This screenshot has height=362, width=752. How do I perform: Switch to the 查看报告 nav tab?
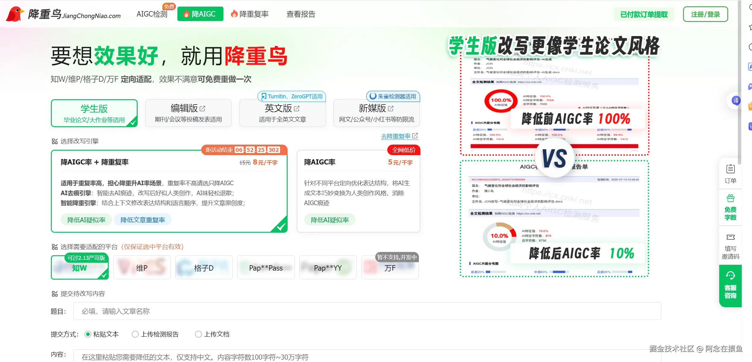(301, 14)
